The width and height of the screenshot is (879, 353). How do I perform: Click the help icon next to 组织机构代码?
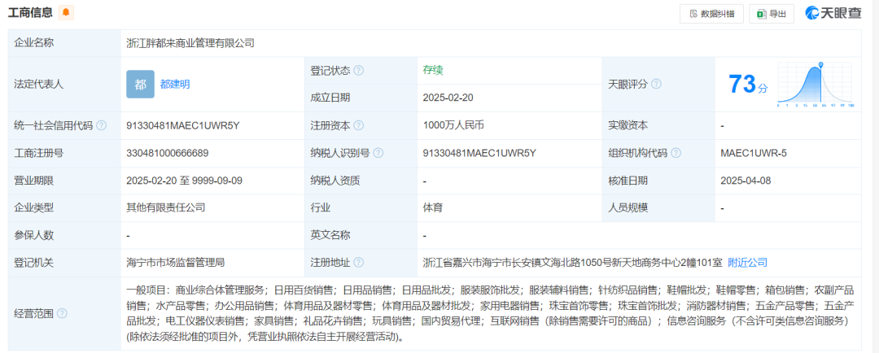[676, 153]
